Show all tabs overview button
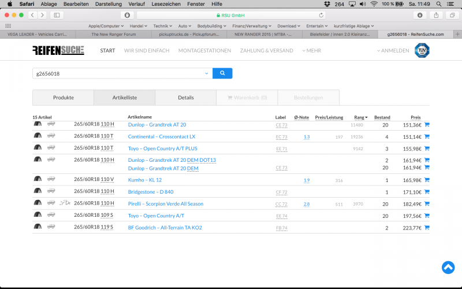The height and width of the screenshot is (289, 462). (x=452, y=15)
